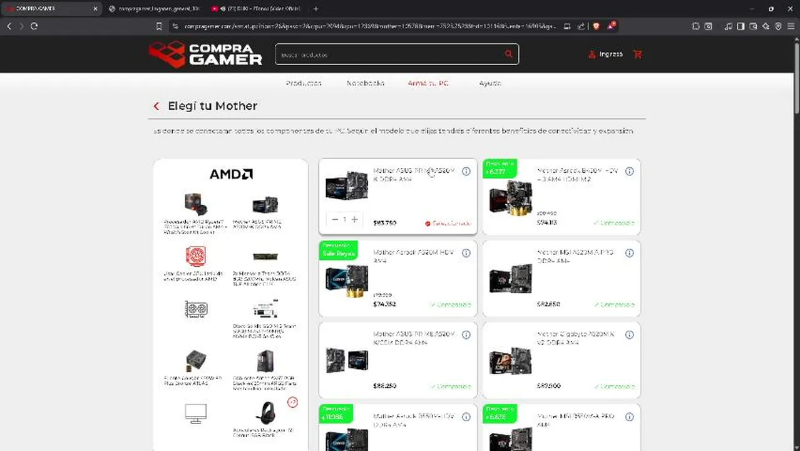
Task: Select the SSD disk thumbnail in sidebar
Action: pos(265,309)
